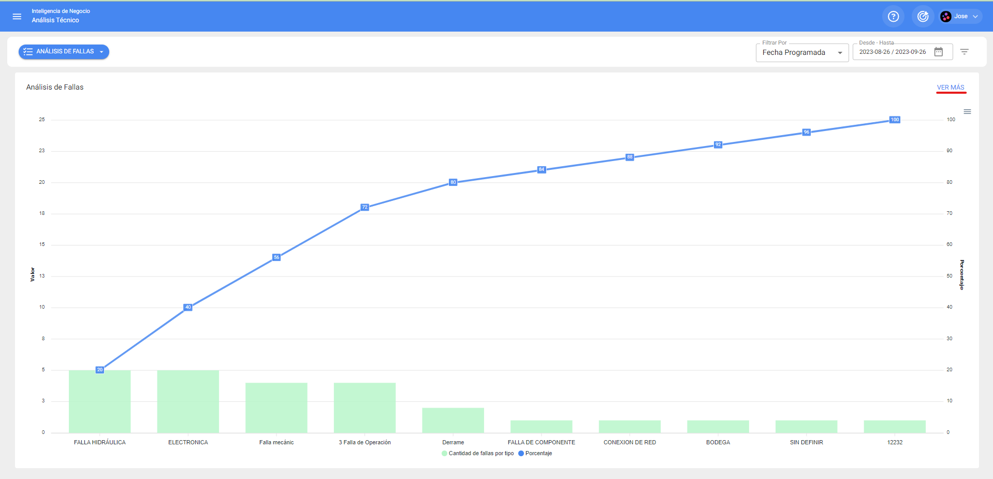Screen dimensions: 993x479
Task: Click the help question mark icon
Action: coord(893,17)
